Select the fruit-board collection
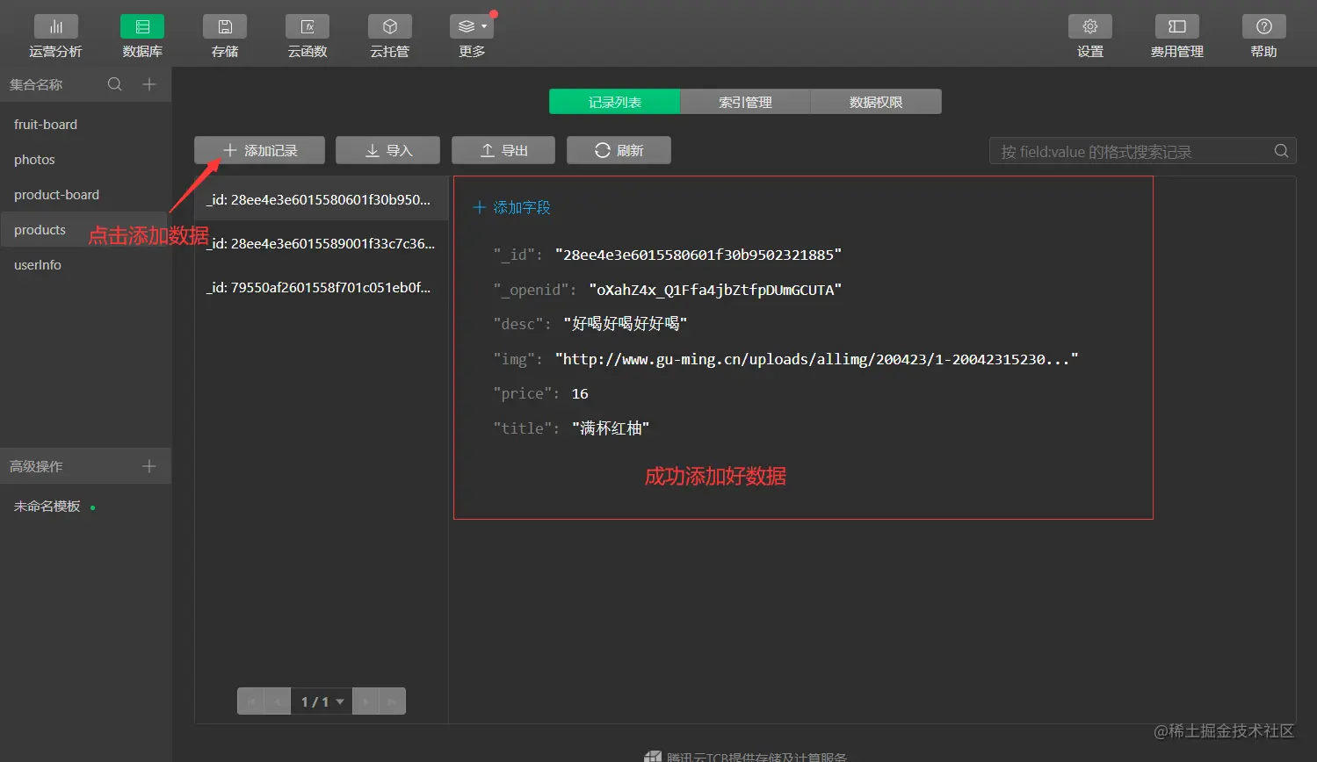This screenshot has width=1317, height=762. click(85, 125)
